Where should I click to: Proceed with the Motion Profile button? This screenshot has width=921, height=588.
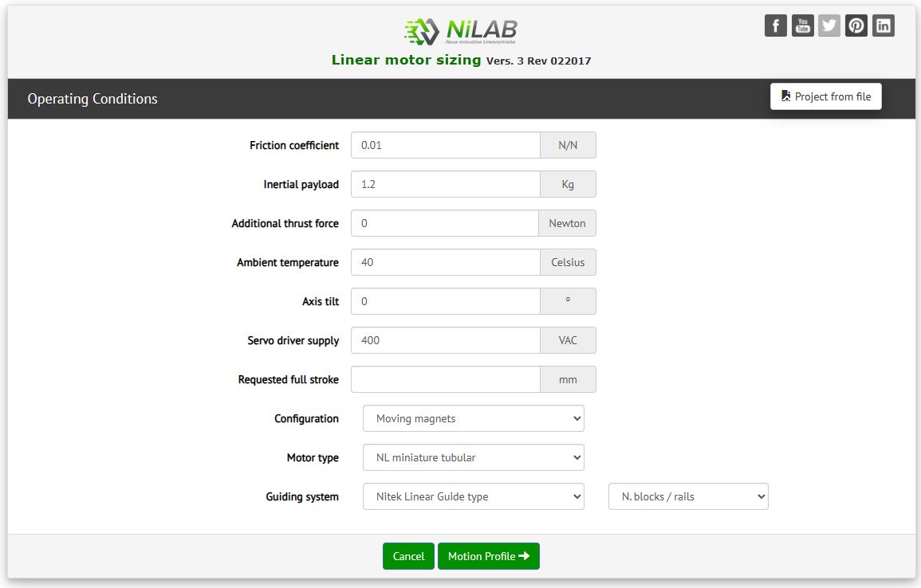(x=488, y=556)
